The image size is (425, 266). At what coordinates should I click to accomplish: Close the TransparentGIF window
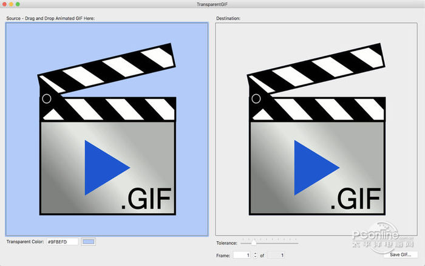(5, 4)
